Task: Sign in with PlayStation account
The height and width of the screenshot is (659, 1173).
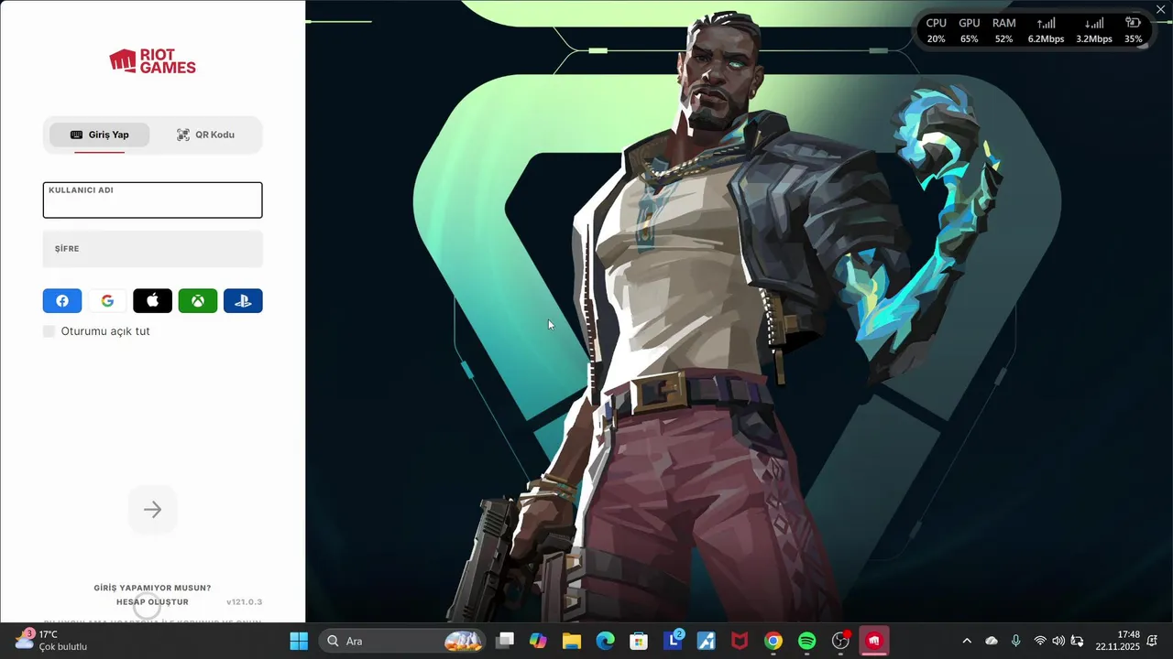Action: coord(243,300)
